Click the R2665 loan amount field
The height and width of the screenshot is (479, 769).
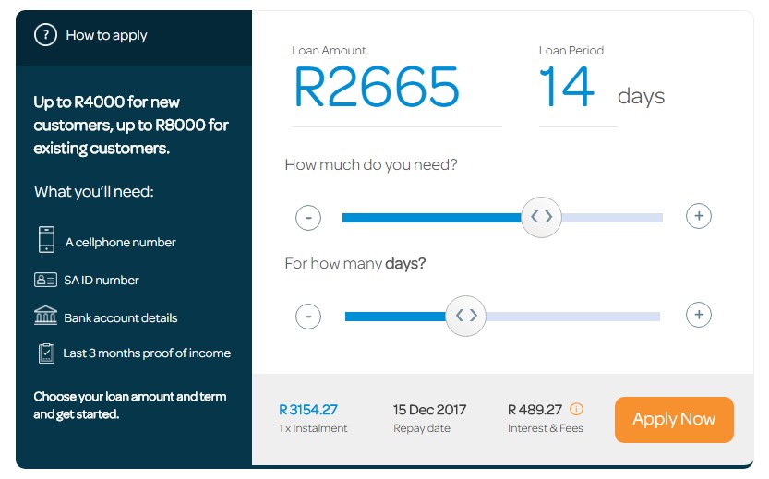(x=376, y=89)
